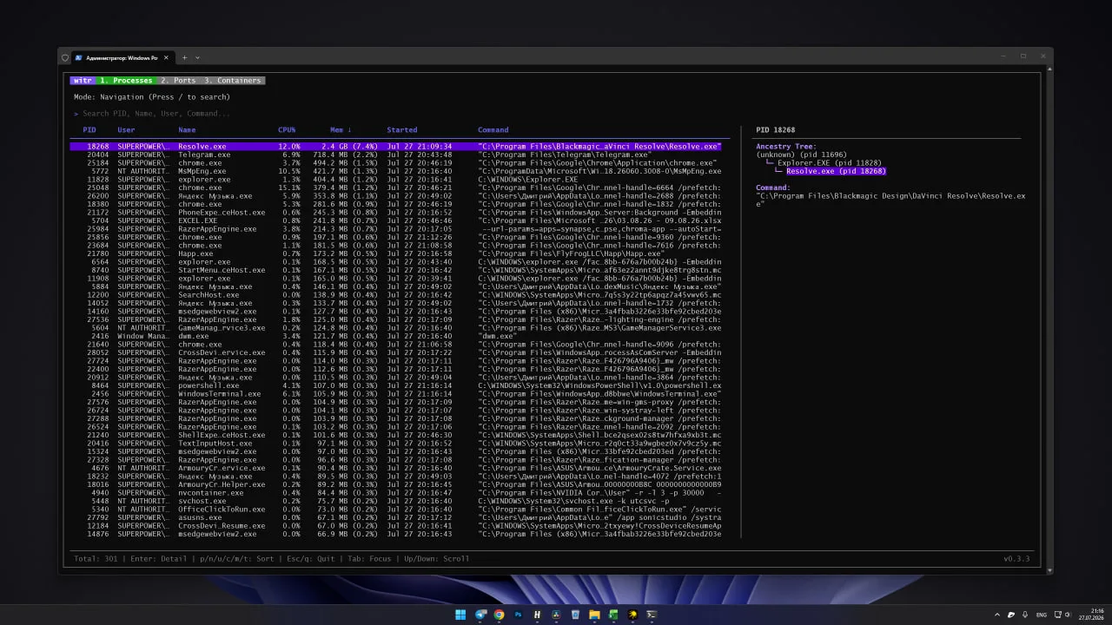Select the process row with PID 12184
1112x625 pixels.
(395, 526)
